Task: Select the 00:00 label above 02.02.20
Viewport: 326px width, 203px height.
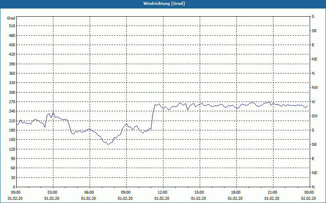Action: pos(309,192)
